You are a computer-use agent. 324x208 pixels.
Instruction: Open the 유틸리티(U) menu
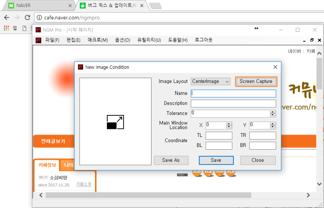pyautogui.click(x=149, y=40)
